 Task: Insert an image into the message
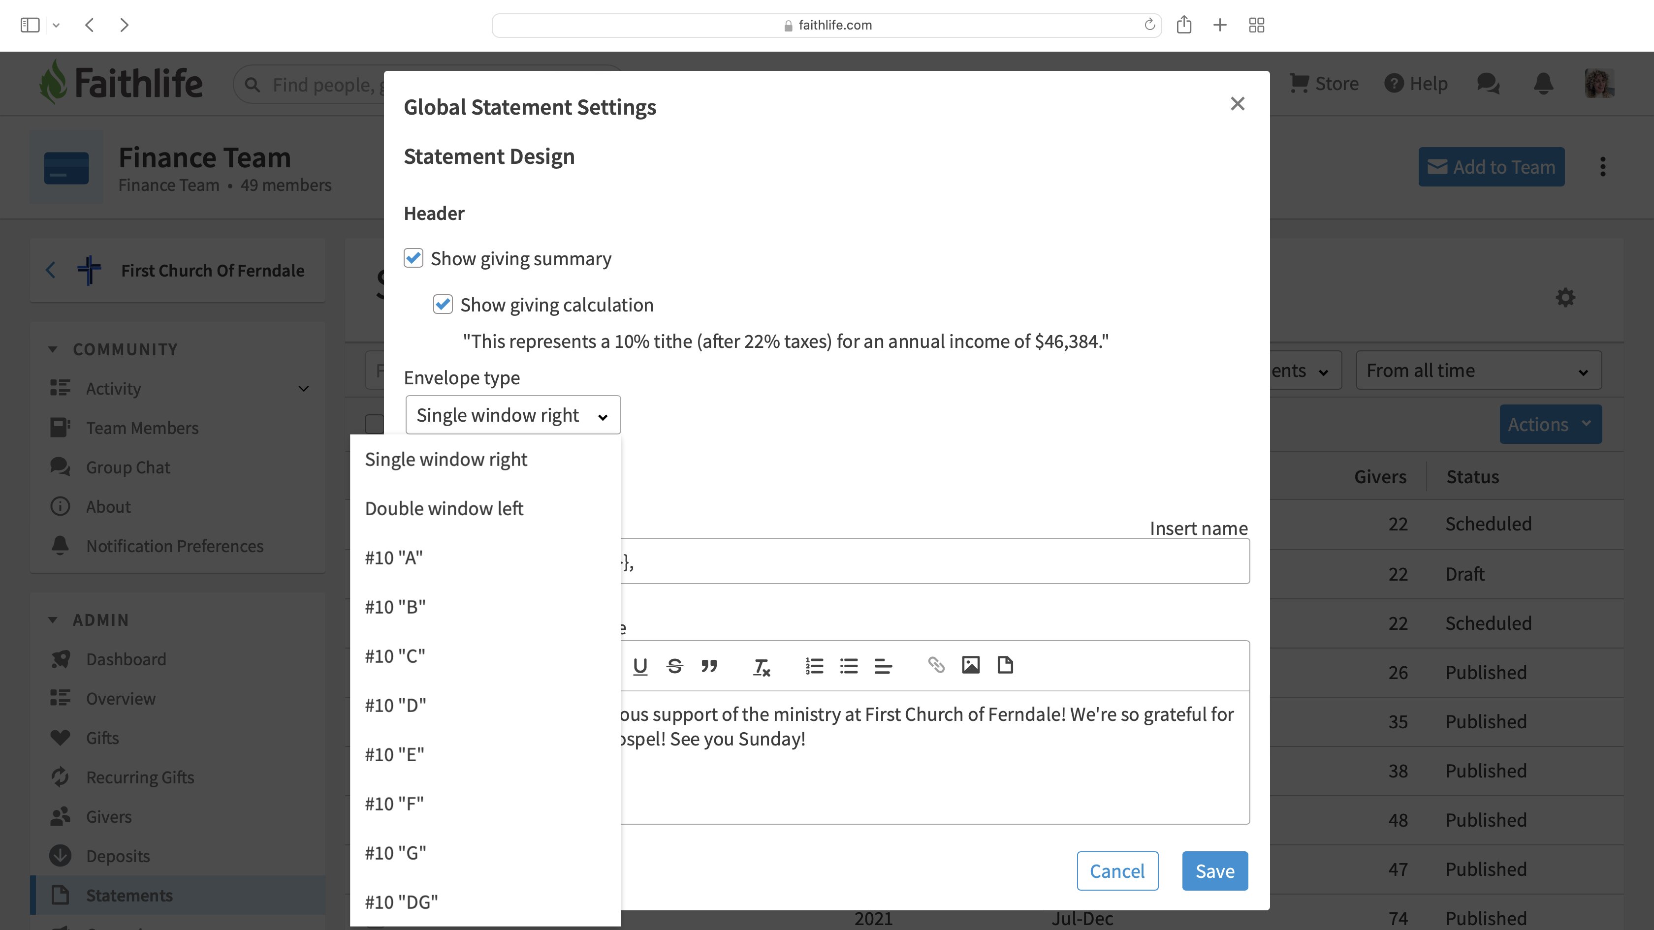971,665
